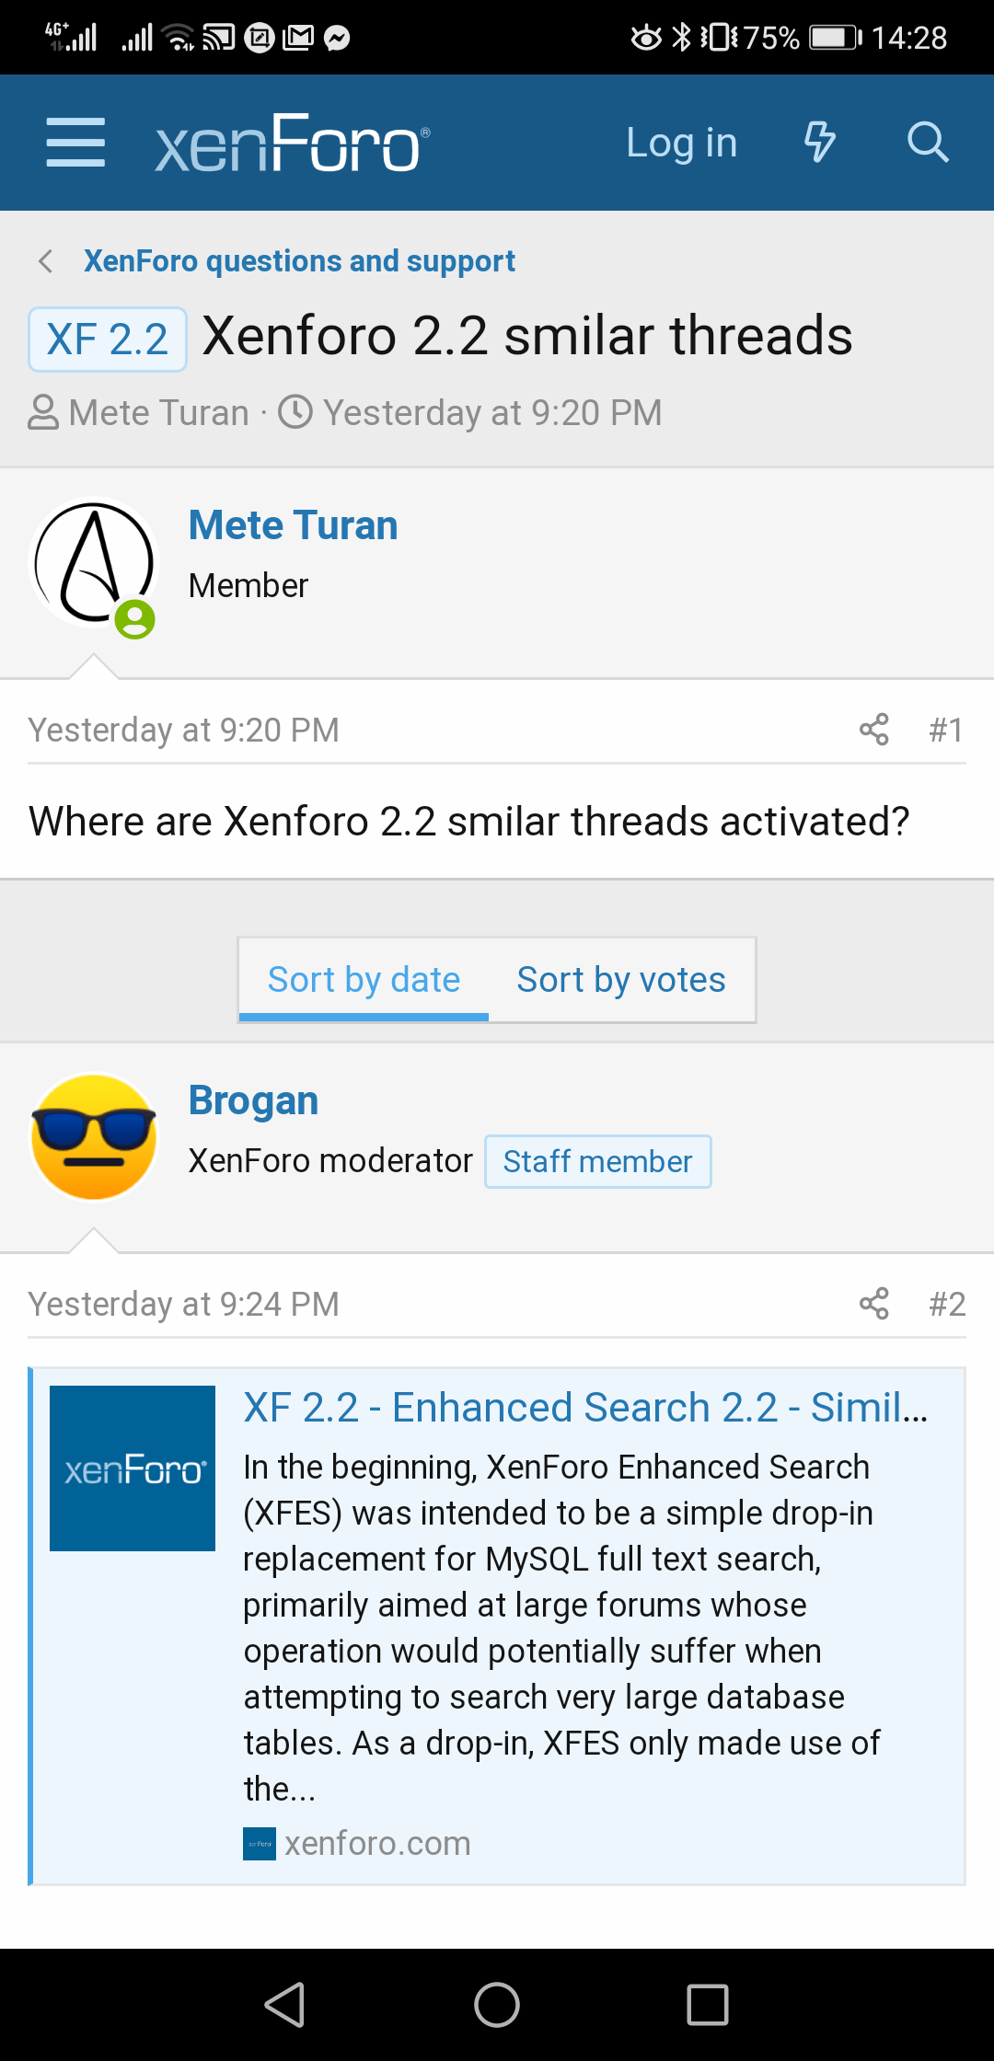Tap the XF 2.2 thread prefix label
Screen dimensions: 994x2061
click(x=108, y=340)
